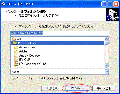Minimize the JTrim setup window
The width and height of the screenshot is (120, 94).
(x=104, y=4)
